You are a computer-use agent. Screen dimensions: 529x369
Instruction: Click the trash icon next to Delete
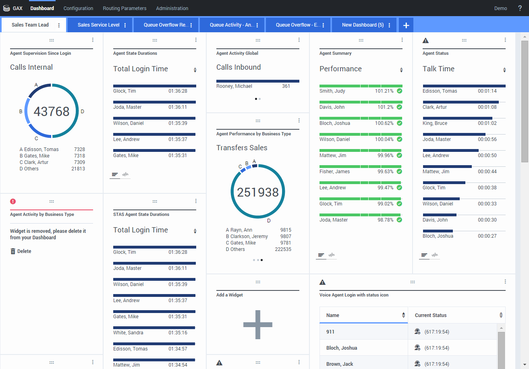pyautogui.click(x=13, y=251)
